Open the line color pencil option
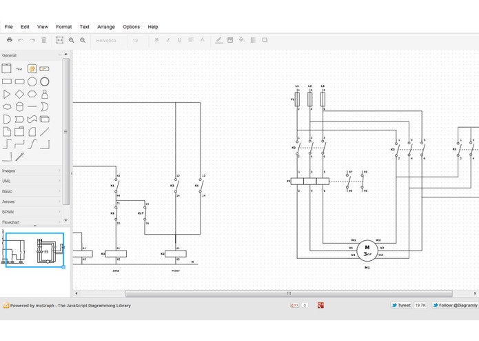Image resolution: width=479 pixels, height=341 pixels. point(218,40)
